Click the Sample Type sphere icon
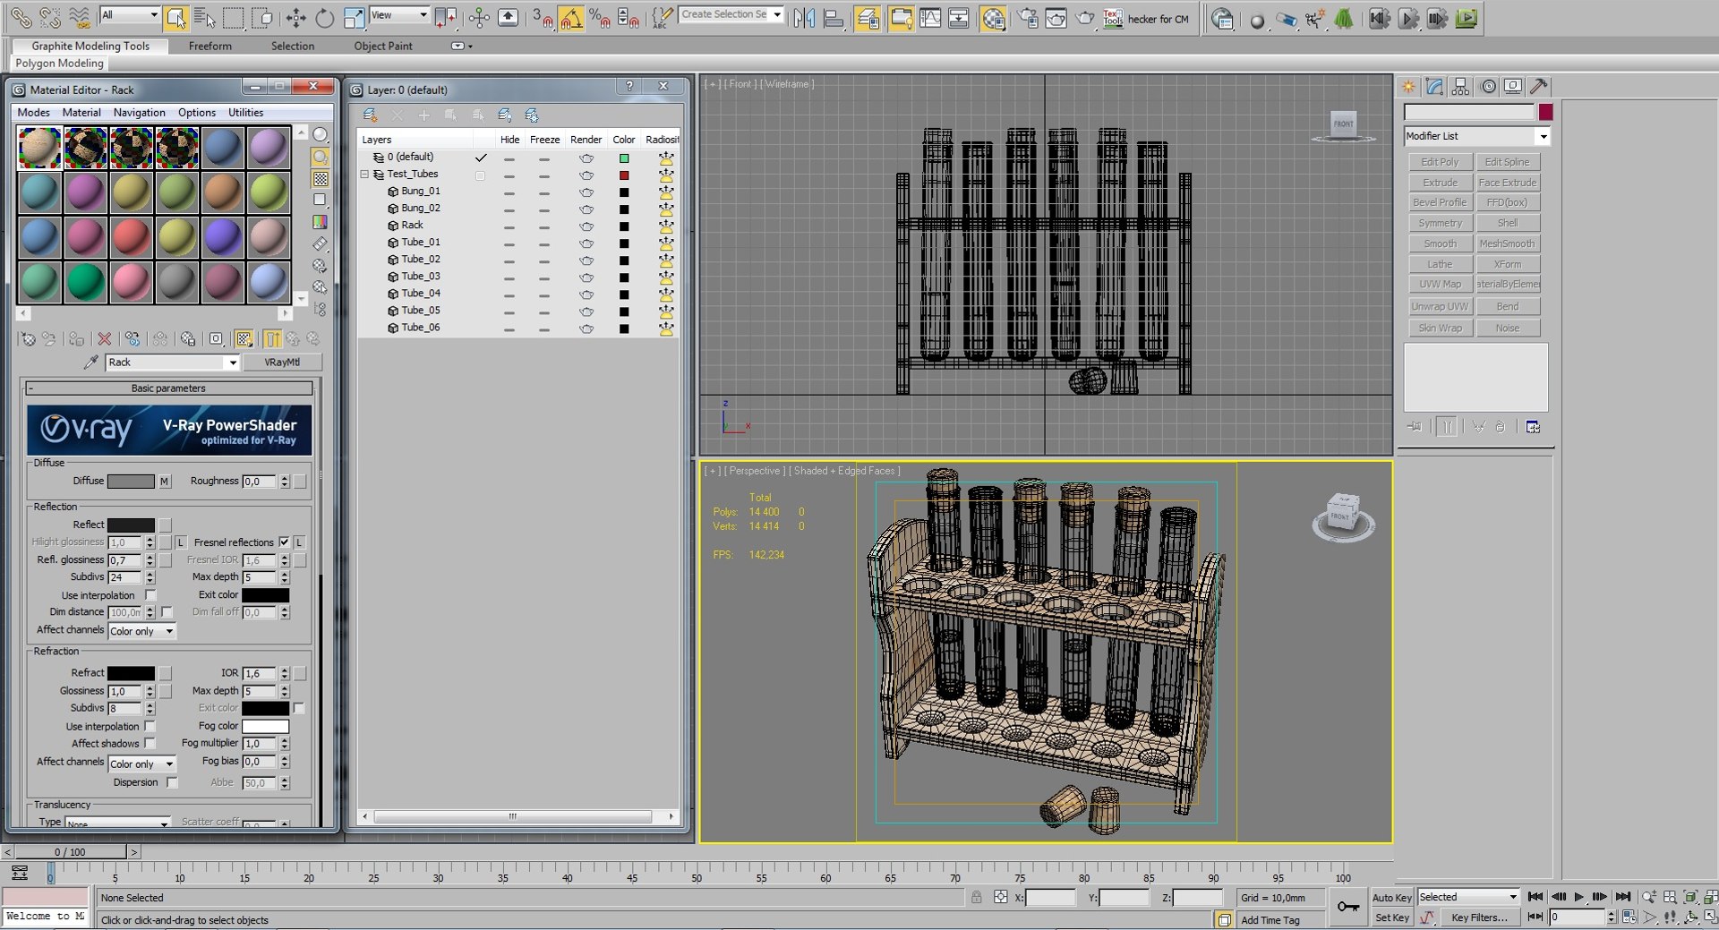Viewport: 1719px width, 930px height. pos(320,134)
